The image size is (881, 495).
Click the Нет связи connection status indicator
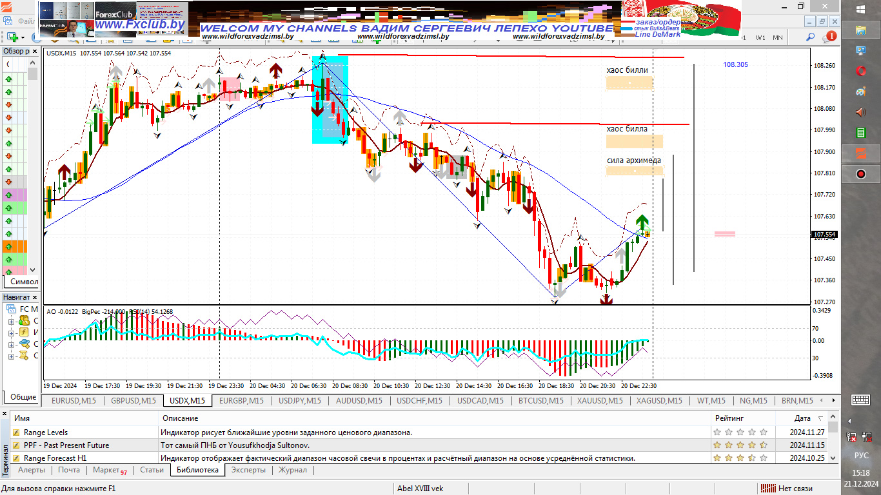[786, 489]
